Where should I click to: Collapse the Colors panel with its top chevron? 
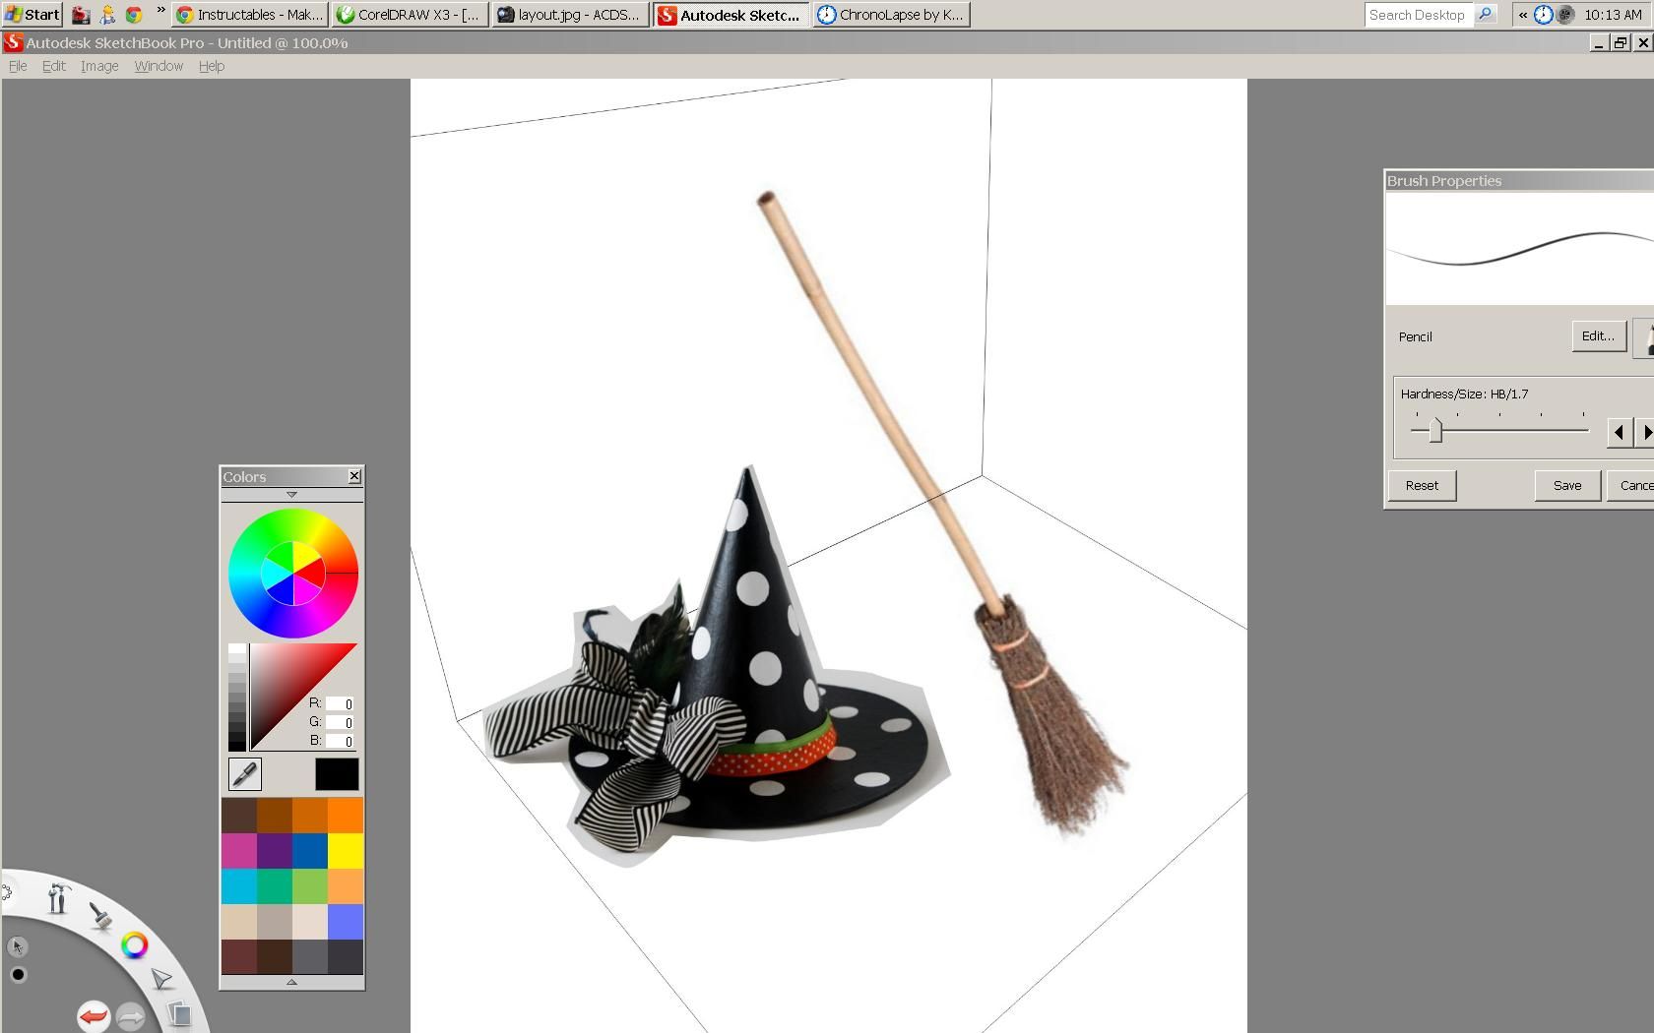pyautogui.click(x=292, y=495)
